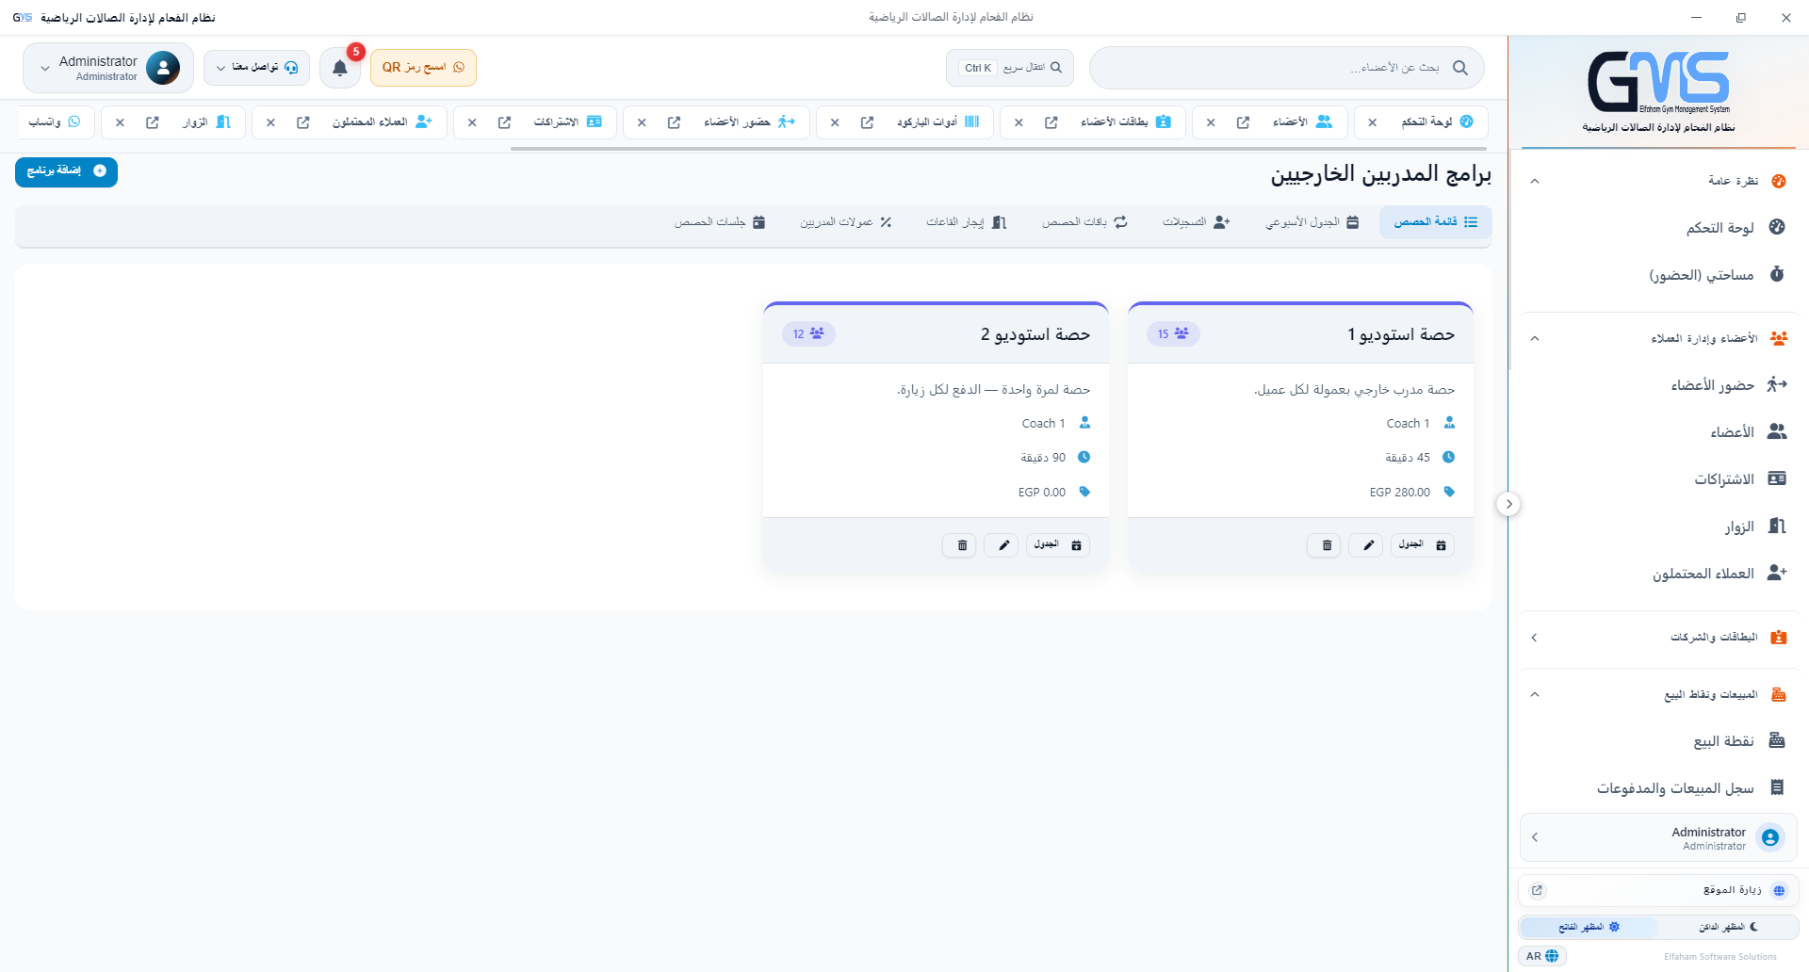Expand the البطاقات والشركات sidebar section
The height and width of the screenshot is (972, 1809).
point(1658,638)
